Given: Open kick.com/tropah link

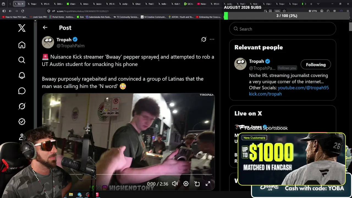Looking at the screenshot, I should [265, 94].
